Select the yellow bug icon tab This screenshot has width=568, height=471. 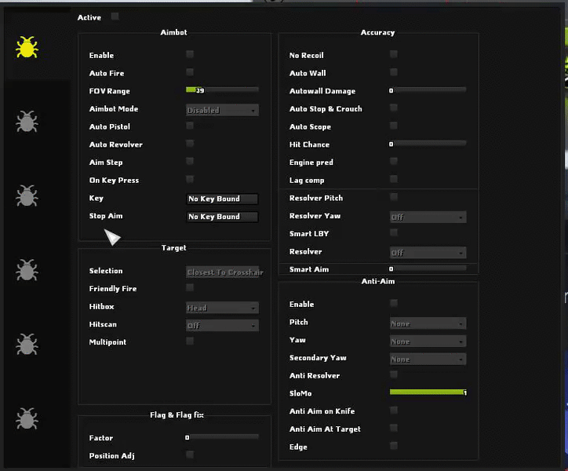click(x=27, y=47)
